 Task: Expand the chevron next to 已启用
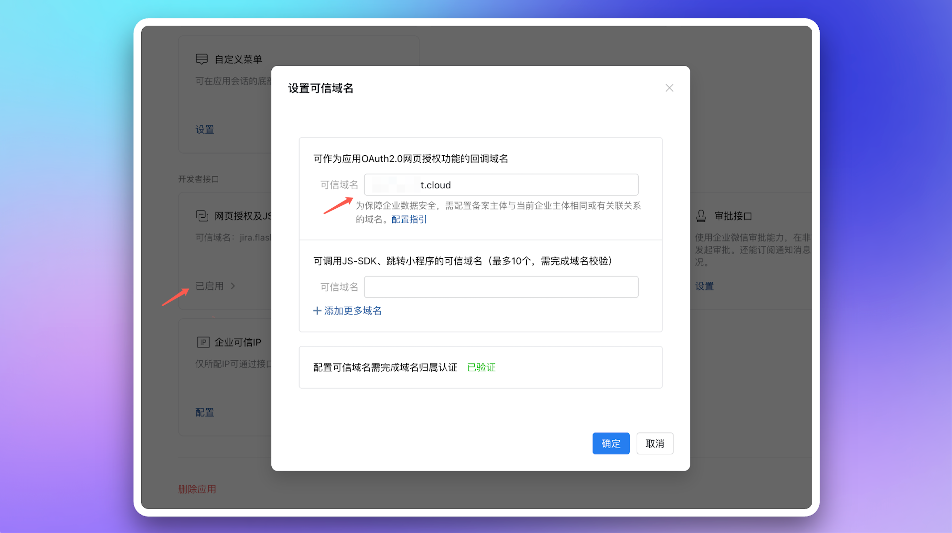(x=233, y=286)
